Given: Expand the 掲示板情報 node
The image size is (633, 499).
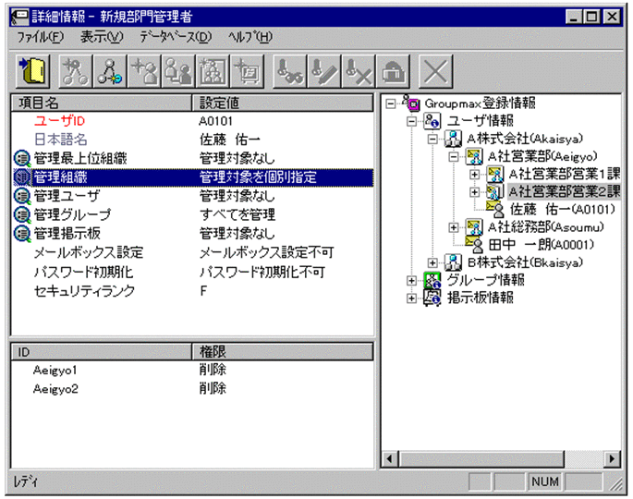Looking at the screenshot, I should click(x=411, y=298).
